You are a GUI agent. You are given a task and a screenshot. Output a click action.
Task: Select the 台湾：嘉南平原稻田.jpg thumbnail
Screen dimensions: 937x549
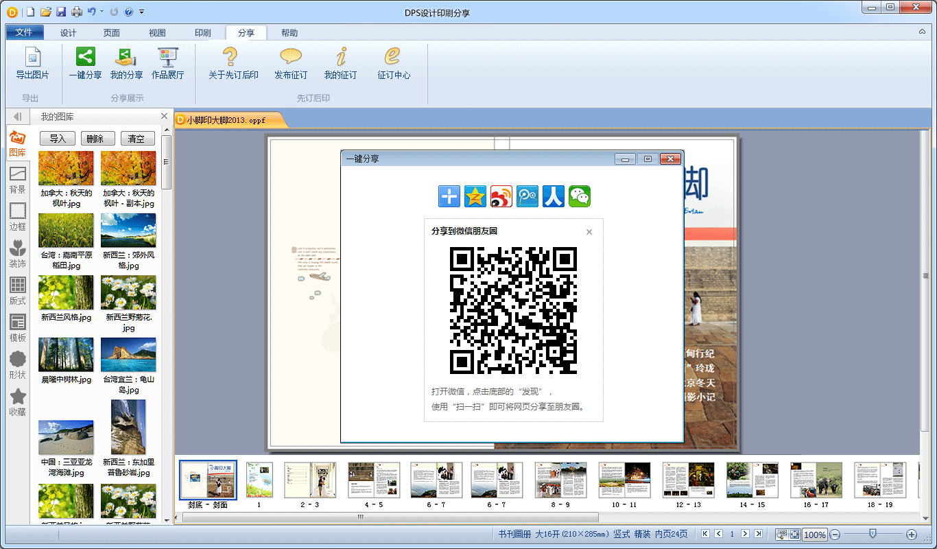tap(66, 230)
